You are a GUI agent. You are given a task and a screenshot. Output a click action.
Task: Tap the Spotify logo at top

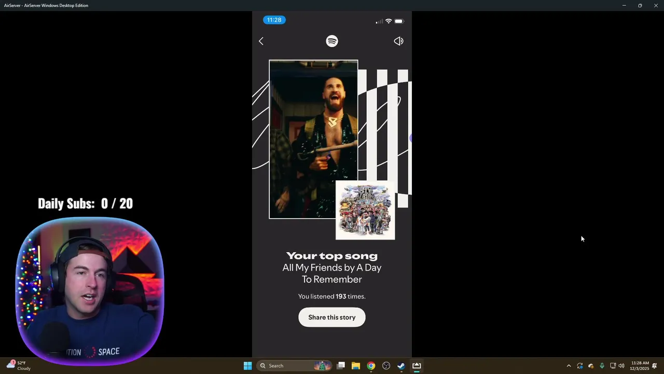pyautogui.click(x=332, y=41)
